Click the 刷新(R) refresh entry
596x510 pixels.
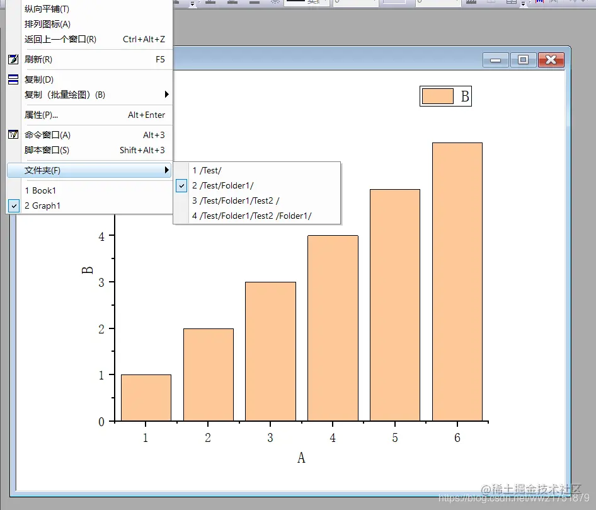click(x=89, y=59)
